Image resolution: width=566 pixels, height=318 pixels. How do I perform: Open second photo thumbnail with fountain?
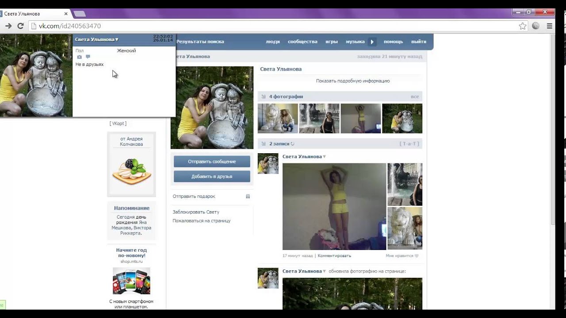coord(319,118)
